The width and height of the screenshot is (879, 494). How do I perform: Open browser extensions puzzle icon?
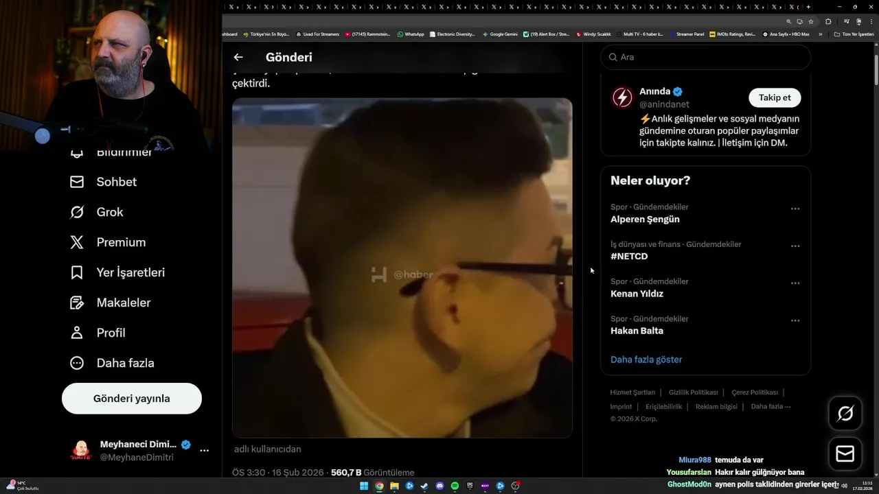828,22
